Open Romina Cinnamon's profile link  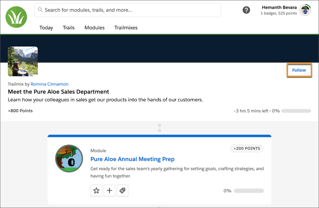click(49, 84)
